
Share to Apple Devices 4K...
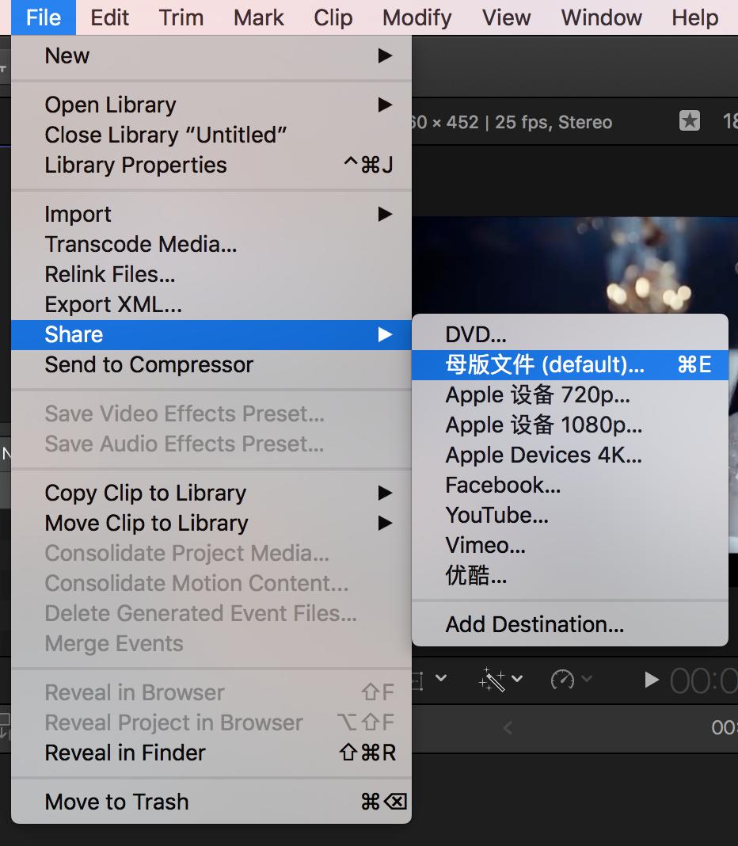pos(569,455)
